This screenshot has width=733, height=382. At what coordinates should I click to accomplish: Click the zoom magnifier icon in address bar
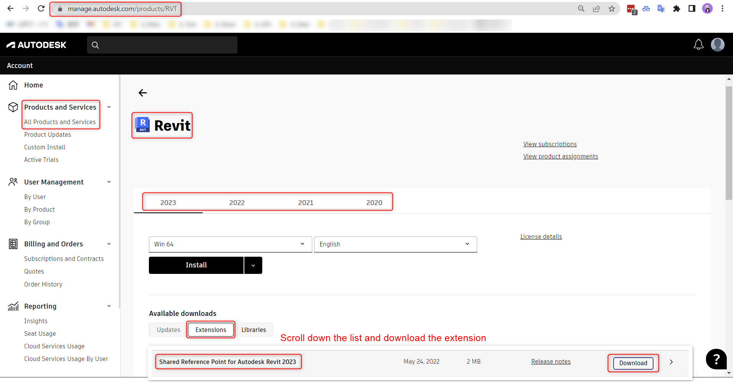pos(581,9)
